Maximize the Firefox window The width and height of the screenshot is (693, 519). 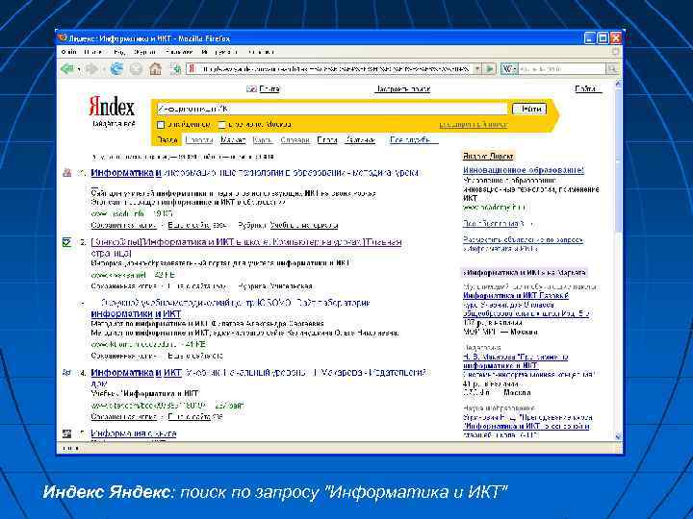pos(603,38)
